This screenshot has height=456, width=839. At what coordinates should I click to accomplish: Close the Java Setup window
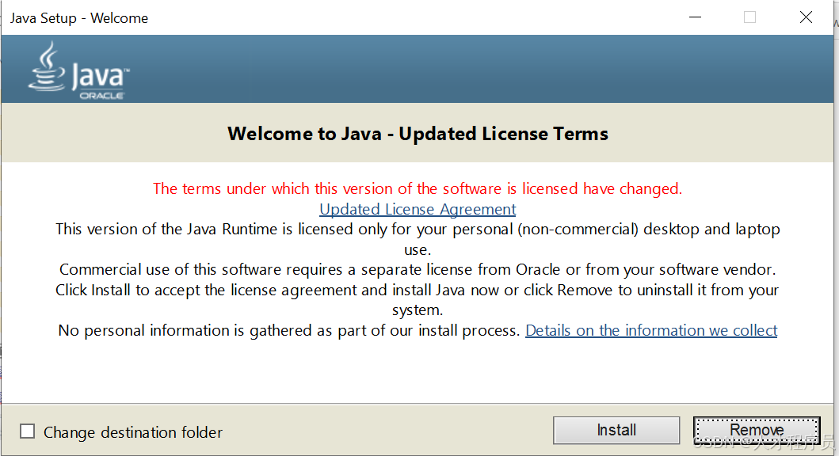[x=806, y=17]
